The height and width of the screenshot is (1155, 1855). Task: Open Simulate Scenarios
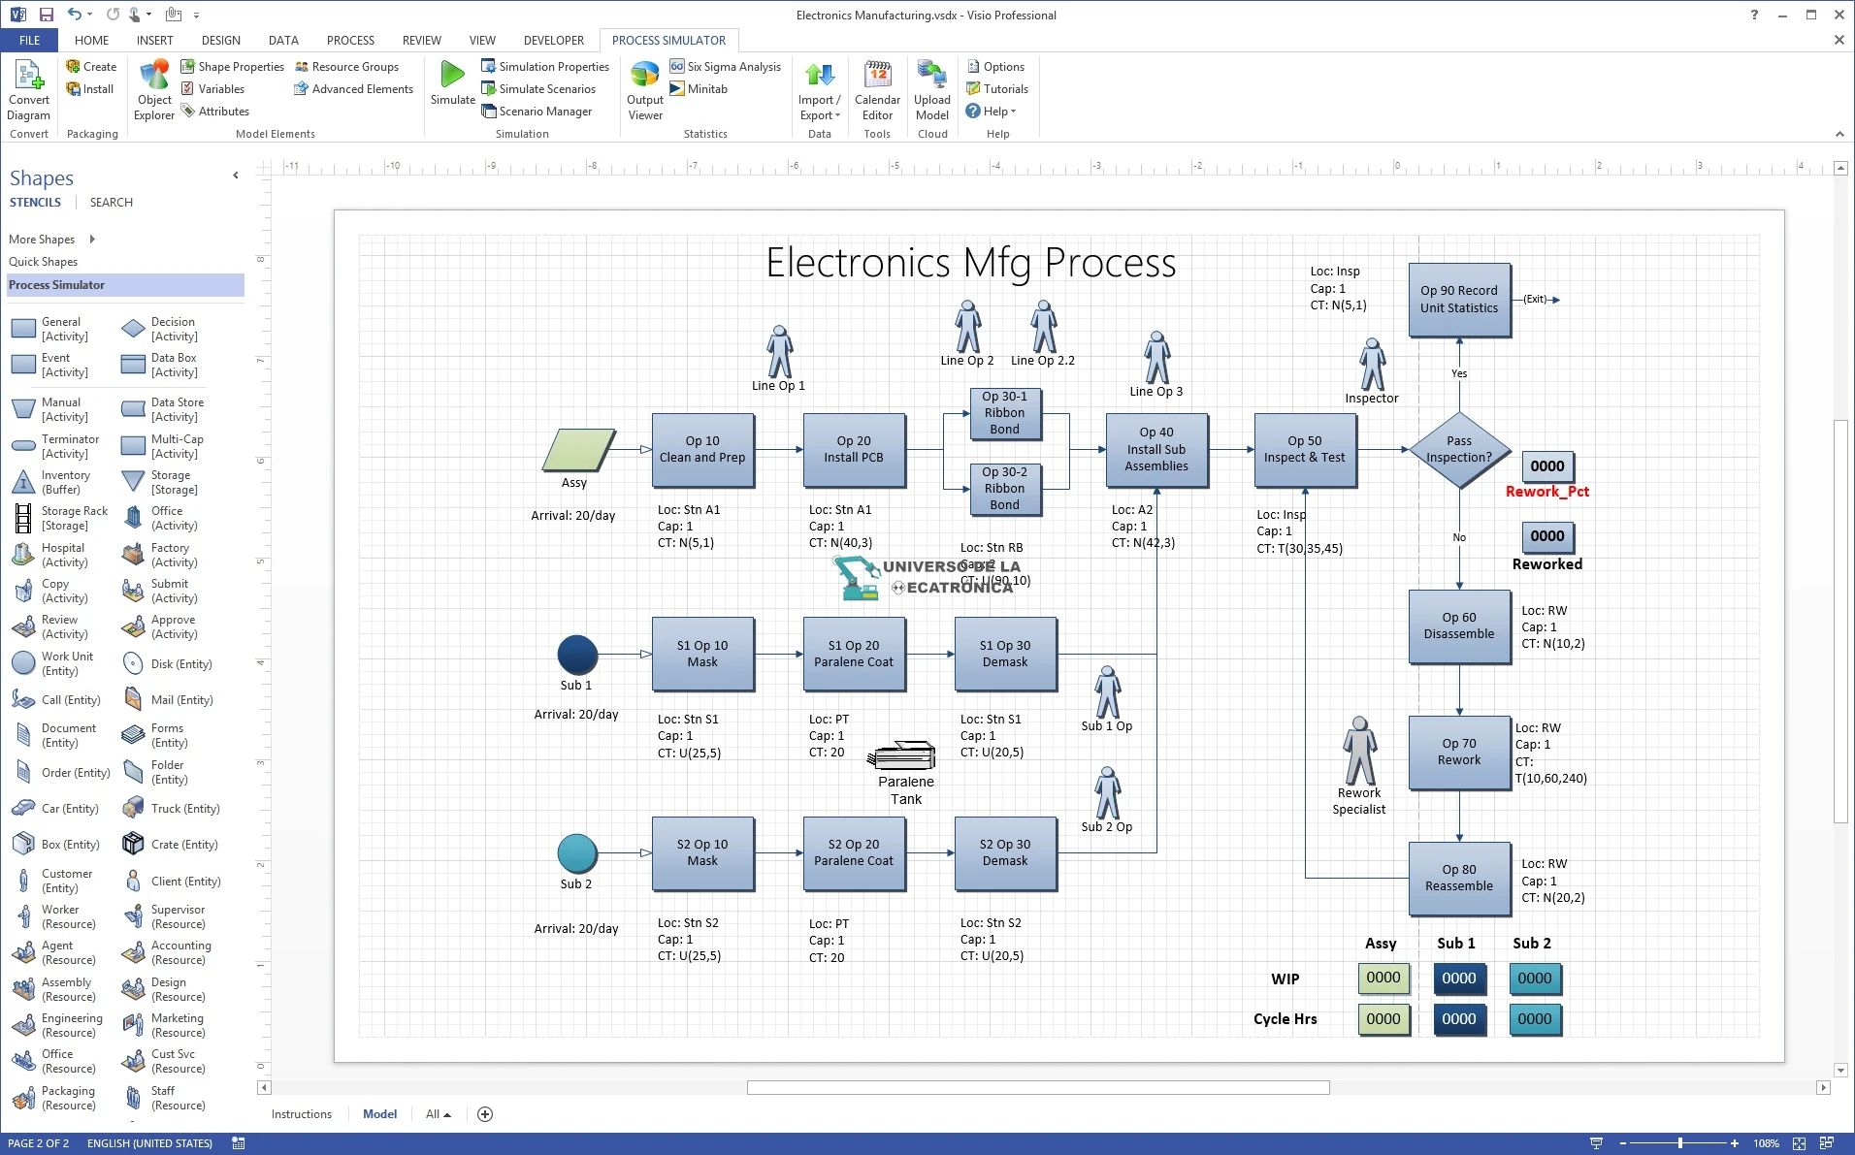[x=538, y=89]
